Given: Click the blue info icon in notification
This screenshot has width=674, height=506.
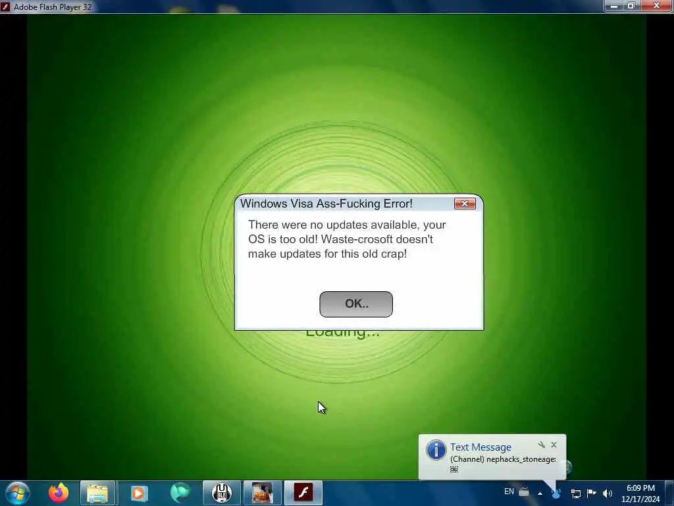Looking at the screenshot, I should [436, 450].
